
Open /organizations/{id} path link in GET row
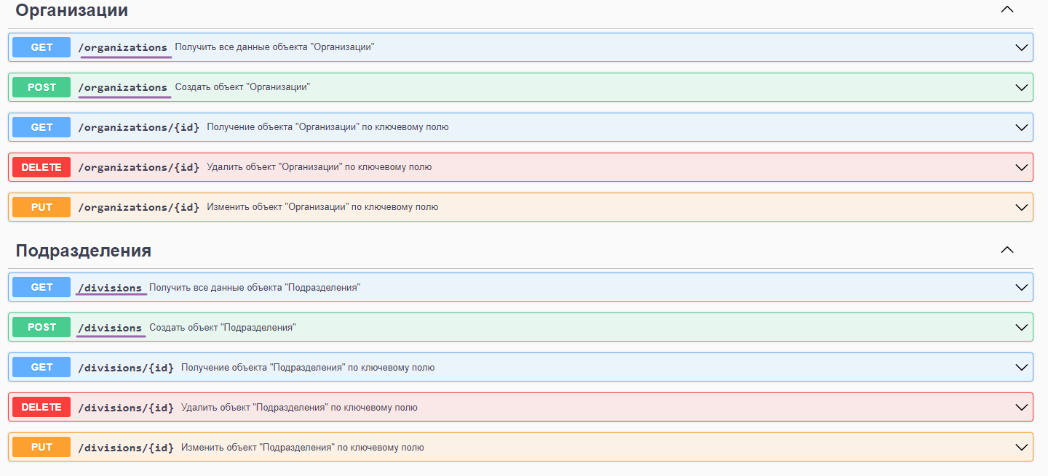(138, 127)
